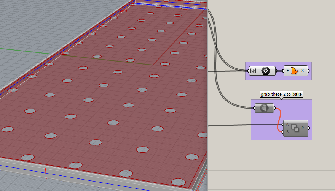Screen dimensions: 335x191
Task: Click the input grip of Brep parameter
Action: [254, 108]
